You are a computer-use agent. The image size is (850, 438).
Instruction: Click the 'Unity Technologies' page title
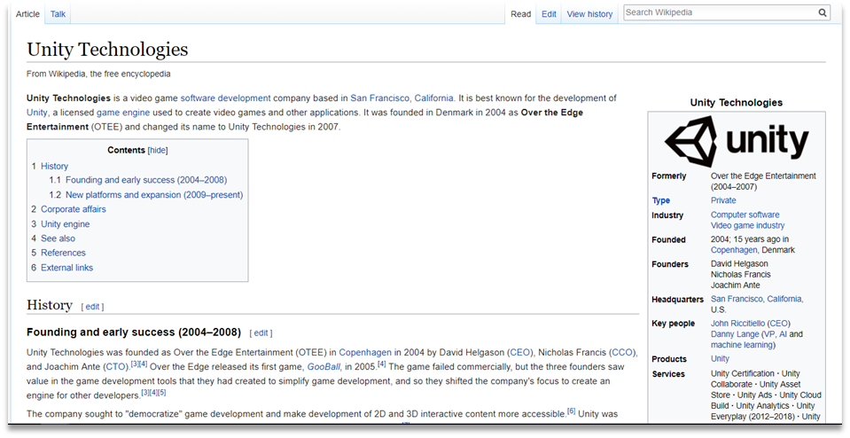point(107,50)
